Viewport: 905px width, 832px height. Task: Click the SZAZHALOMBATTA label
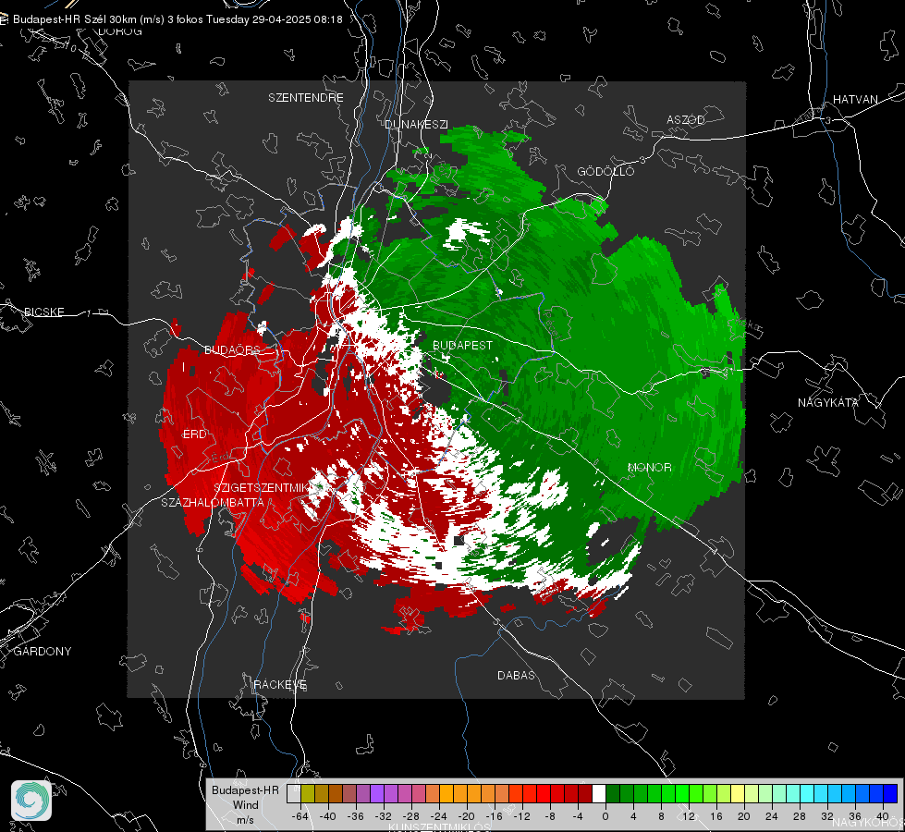click(x=213, y=502)
